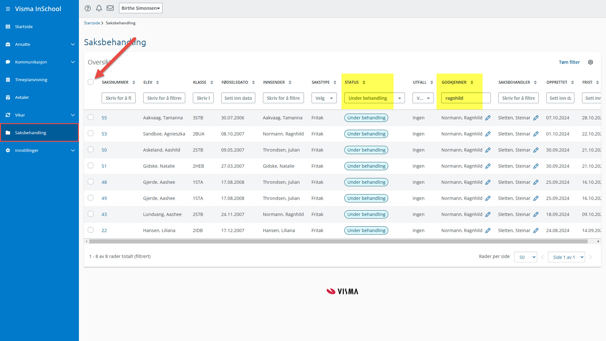Check the row for case 50

tap(91, 150)
